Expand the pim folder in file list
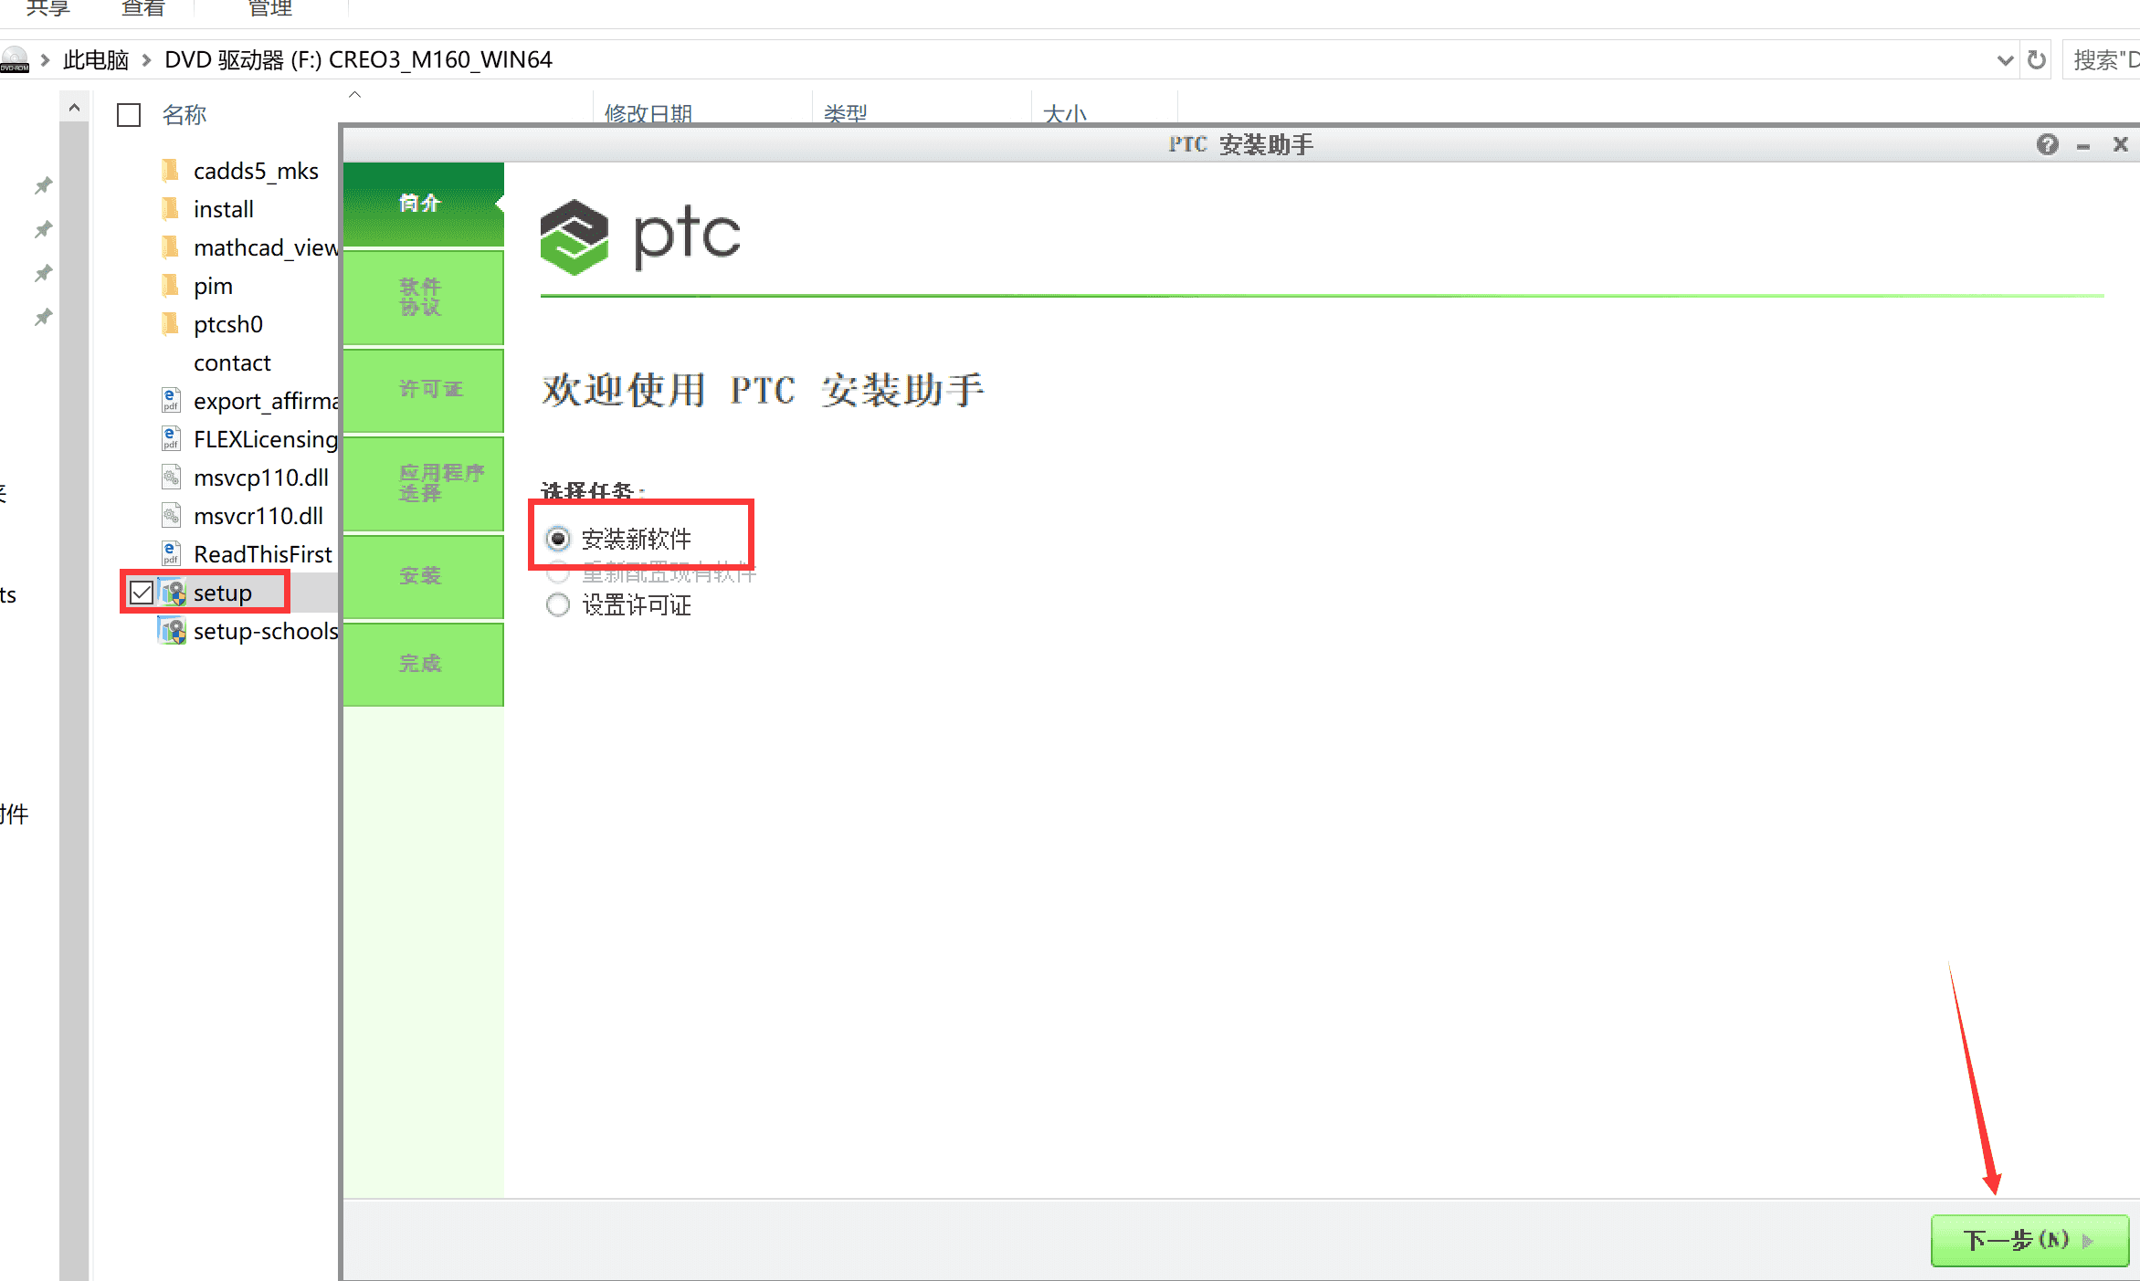This screenshot has width=2140, height=1281. click(x=214, y=285)
